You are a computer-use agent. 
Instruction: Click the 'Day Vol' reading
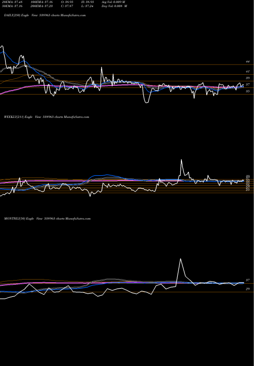pyautogui.click(x=114, y=6)
